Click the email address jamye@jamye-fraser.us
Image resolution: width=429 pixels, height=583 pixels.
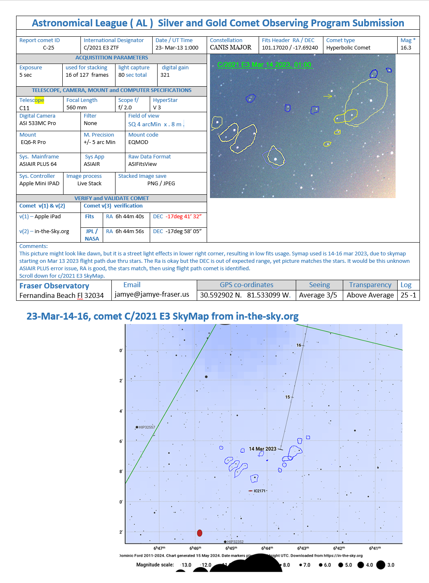(152, 295)
